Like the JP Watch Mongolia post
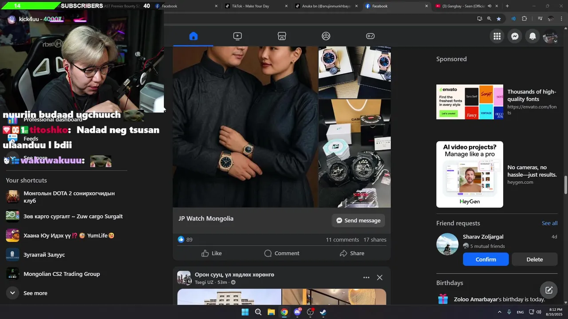 [x=211, y=253]
